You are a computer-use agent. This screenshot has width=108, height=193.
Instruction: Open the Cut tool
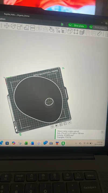pos(33,28)
